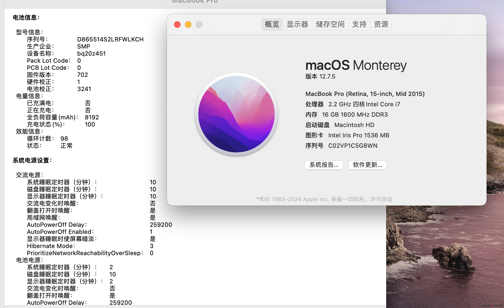This screenshot has height=308, width=504.
Task: Open the 许可协议 license link
Action: click(381, 199)
